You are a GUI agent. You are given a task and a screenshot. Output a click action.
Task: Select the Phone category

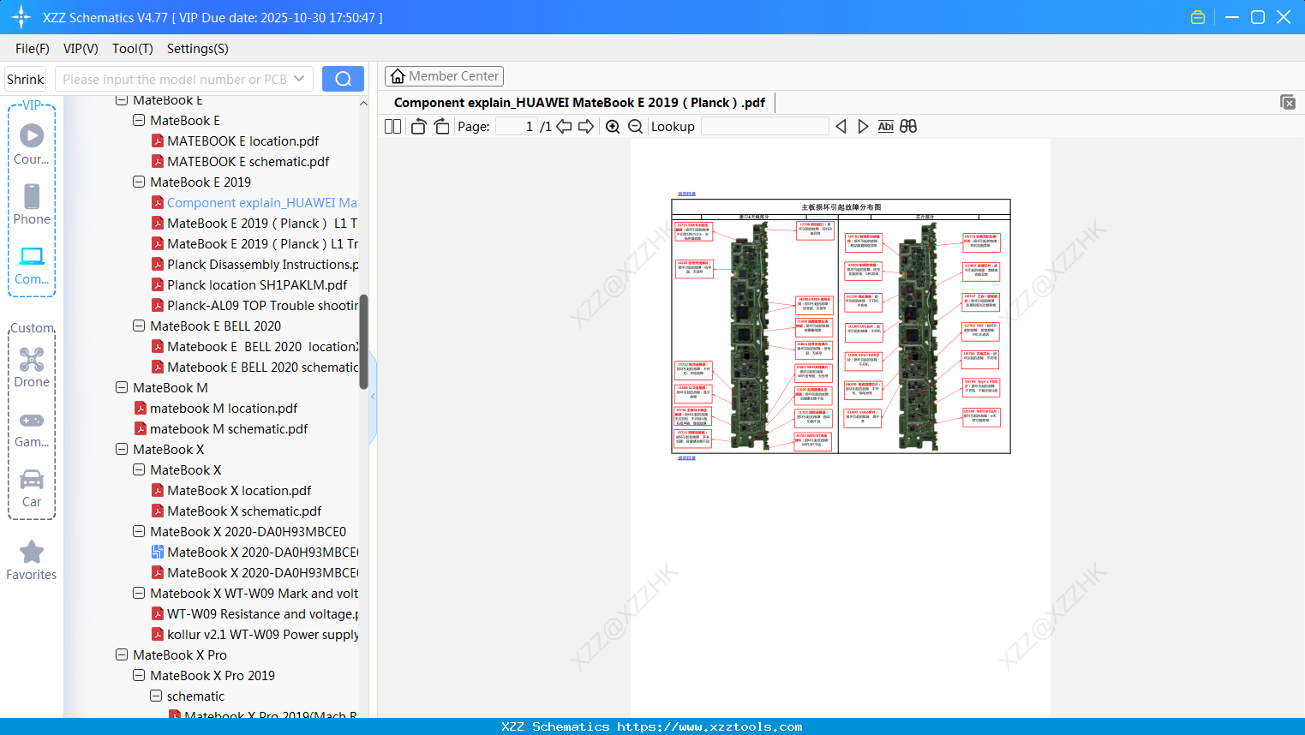tap(32, 205)
